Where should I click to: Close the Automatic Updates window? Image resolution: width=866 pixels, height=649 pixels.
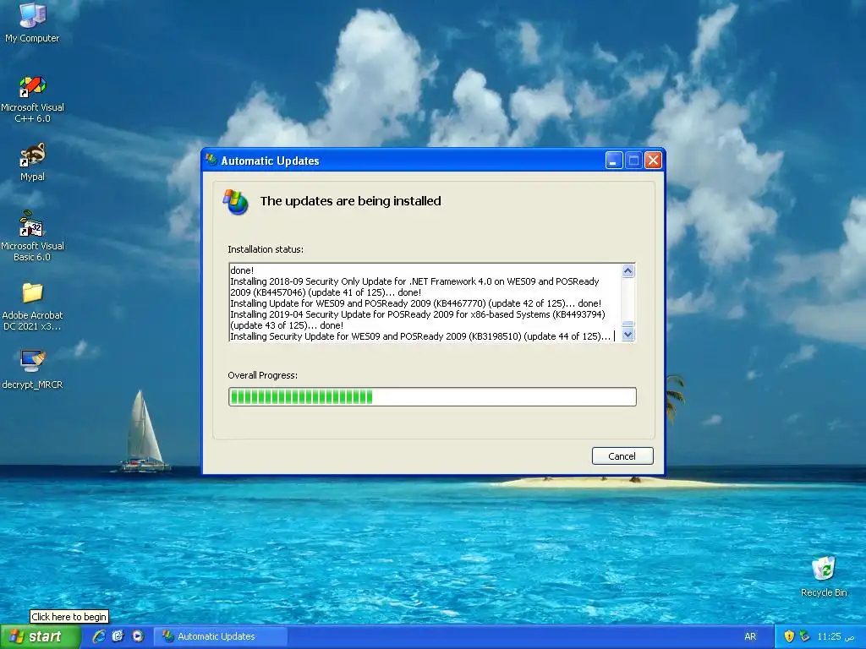pyautogui.click(x=654, y=161)
